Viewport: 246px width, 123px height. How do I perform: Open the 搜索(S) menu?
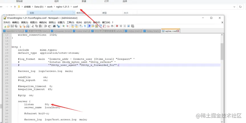coord(25,22)
